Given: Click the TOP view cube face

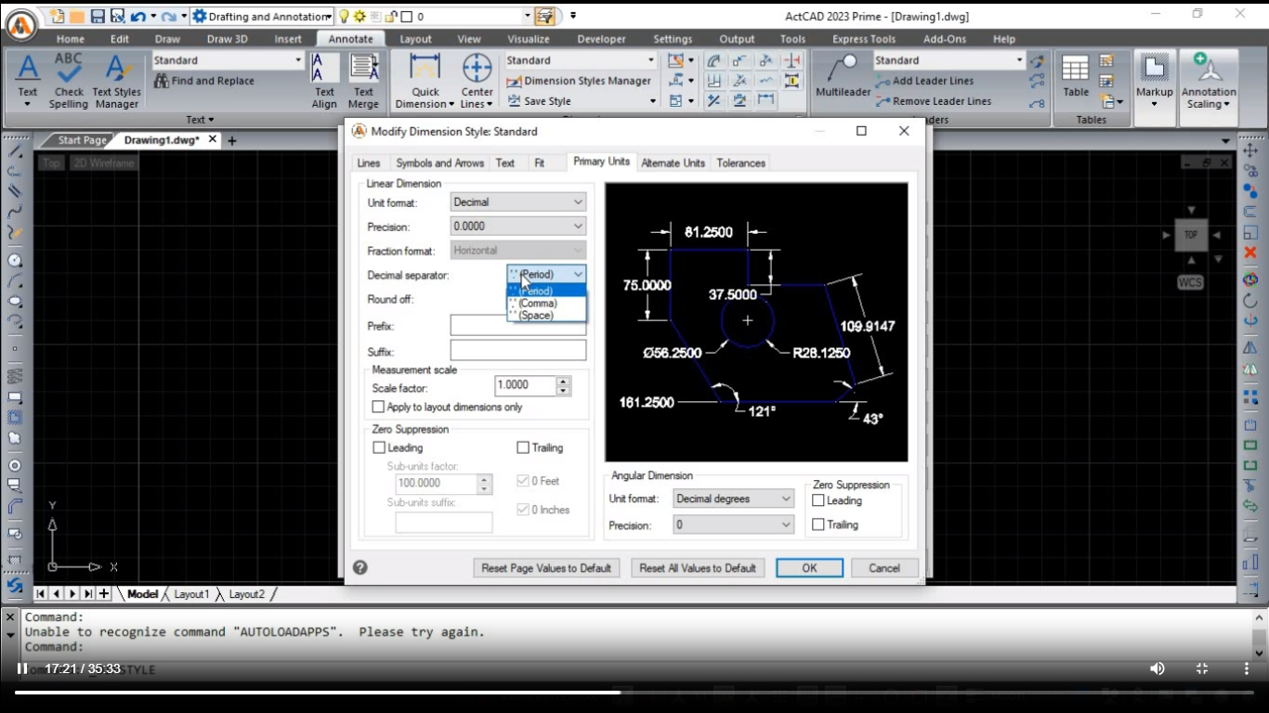Looking at the screenshot, I should coord(1190,235).
